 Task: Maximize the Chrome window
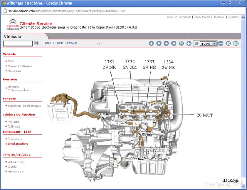pos(230,3)
